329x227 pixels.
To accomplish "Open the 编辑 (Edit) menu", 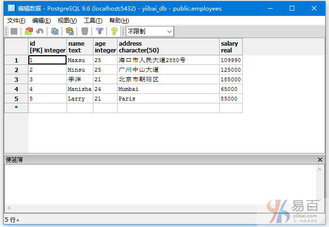I will coord(41,20).
